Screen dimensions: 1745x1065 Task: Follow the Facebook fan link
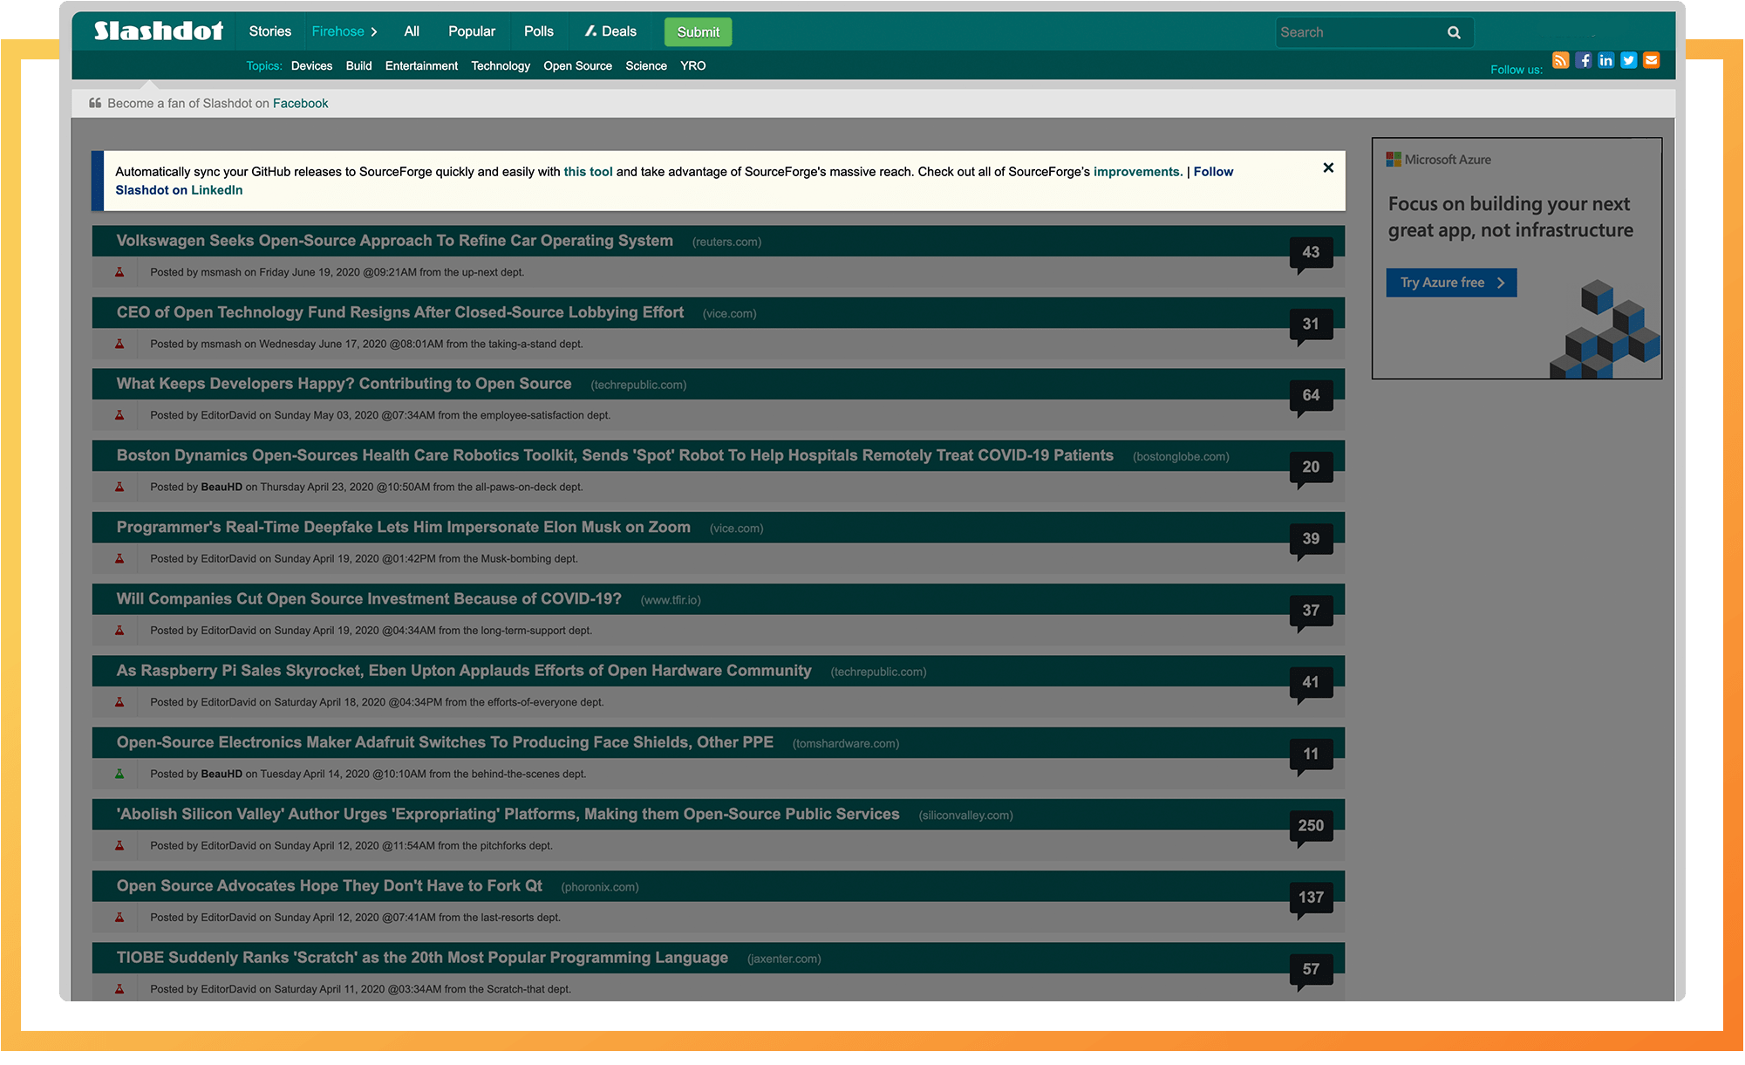click(x=300, y=104)
